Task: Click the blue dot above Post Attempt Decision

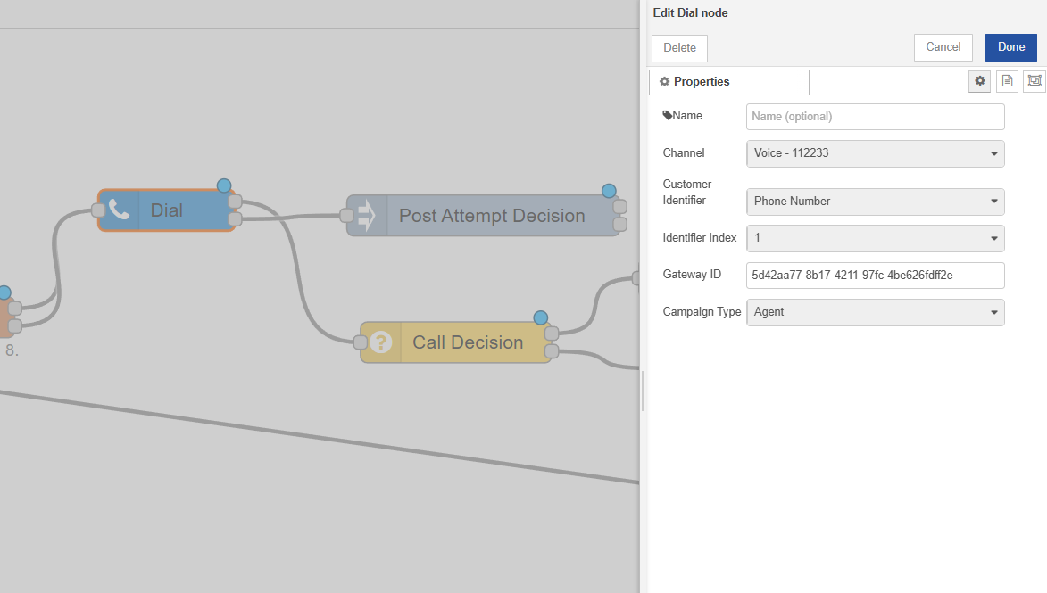Action: click(x=609, y=191)
